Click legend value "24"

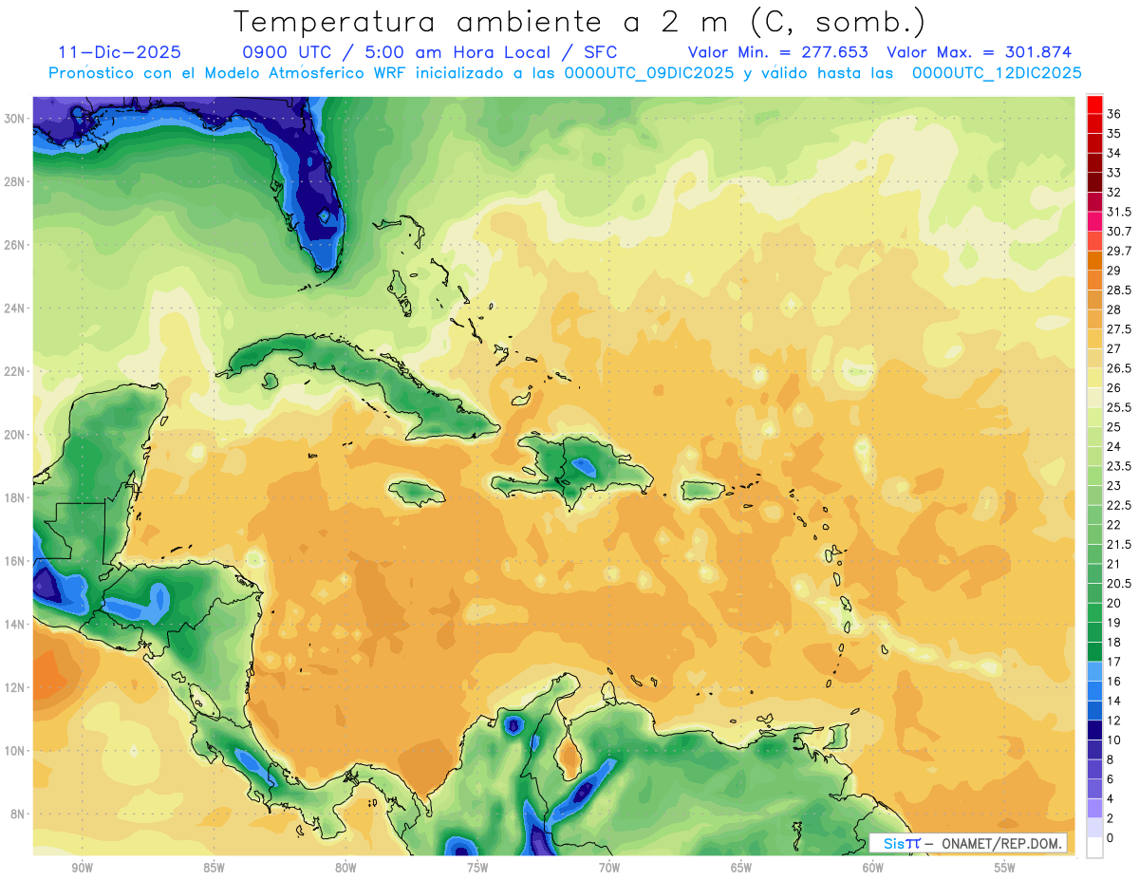(1114, 446)
